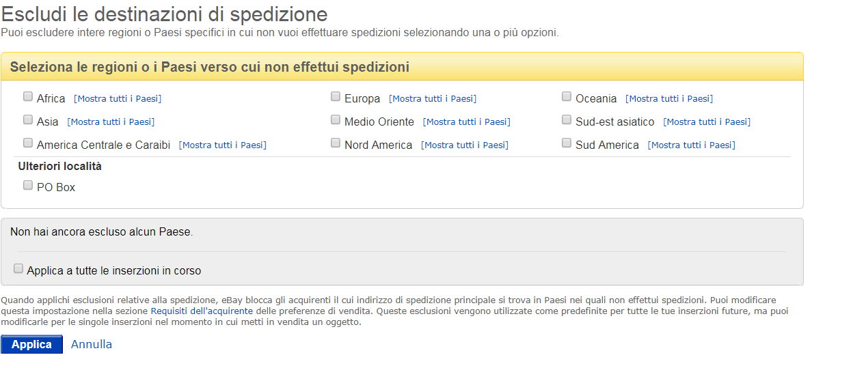Select America Centrale e Caraibi checkbox
This screenshot has width=866, height=368.
(28, 143)
